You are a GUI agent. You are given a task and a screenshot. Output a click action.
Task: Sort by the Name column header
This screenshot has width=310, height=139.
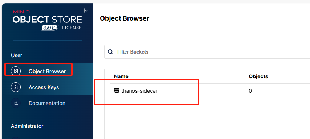[x=121, y=76]
